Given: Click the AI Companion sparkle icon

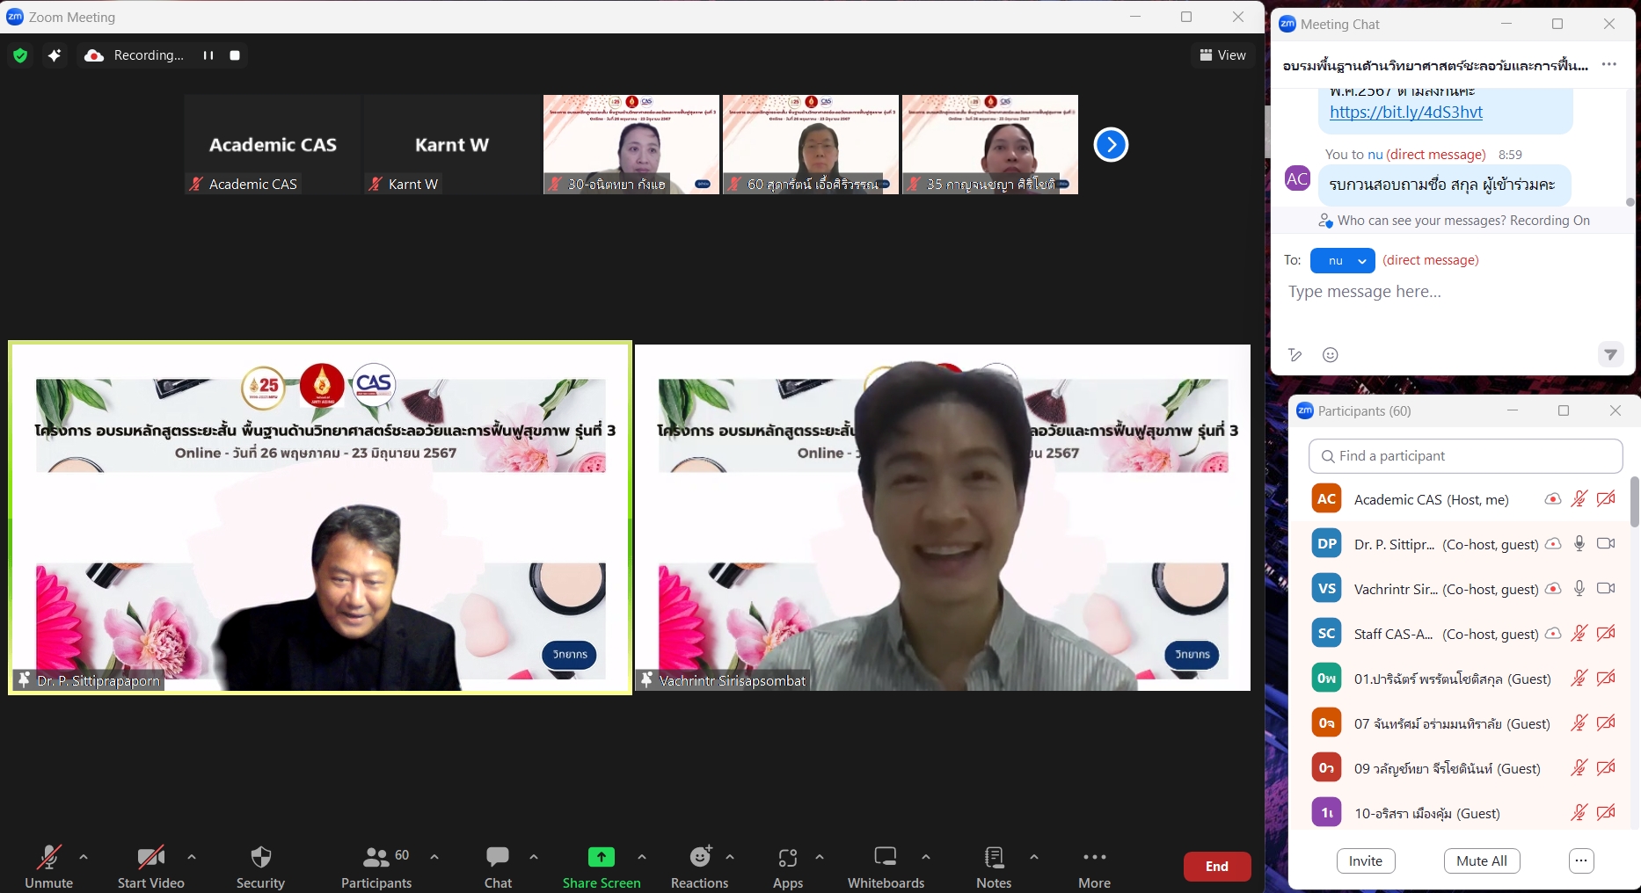Looking at the screenshot, I should pyautogui.click(x=55, y=55).
